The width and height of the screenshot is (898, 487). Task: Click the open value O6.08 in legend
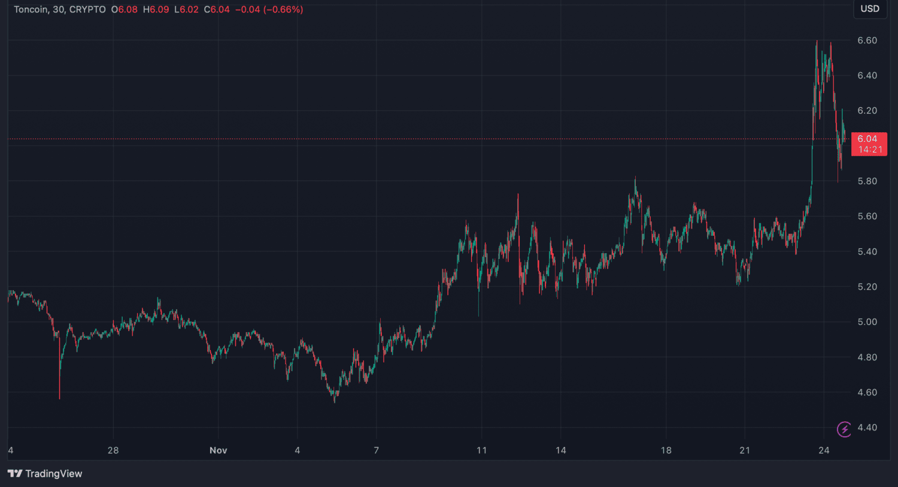124,10
